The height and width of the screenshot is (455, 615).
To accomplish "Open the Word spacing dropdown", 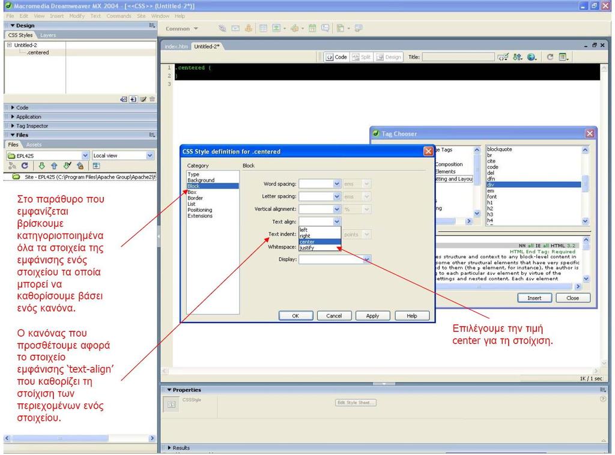I will [336, 184].
